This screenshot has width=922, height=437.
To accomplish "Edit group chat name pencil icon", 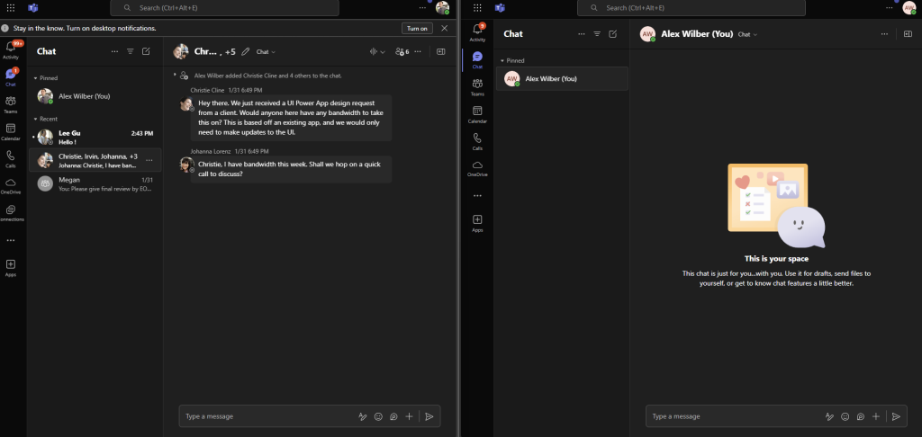I will pos(246,51).
